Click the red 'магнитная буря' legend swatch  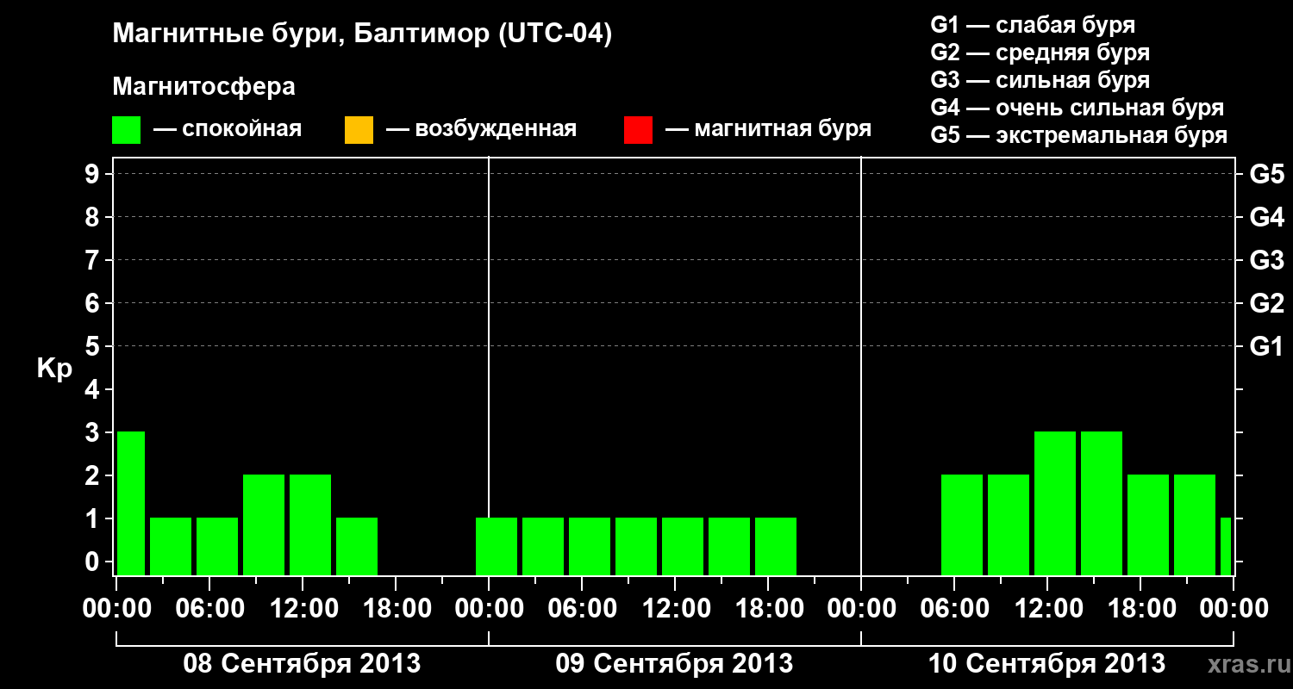pyautogui.click(x=638, y=130)
